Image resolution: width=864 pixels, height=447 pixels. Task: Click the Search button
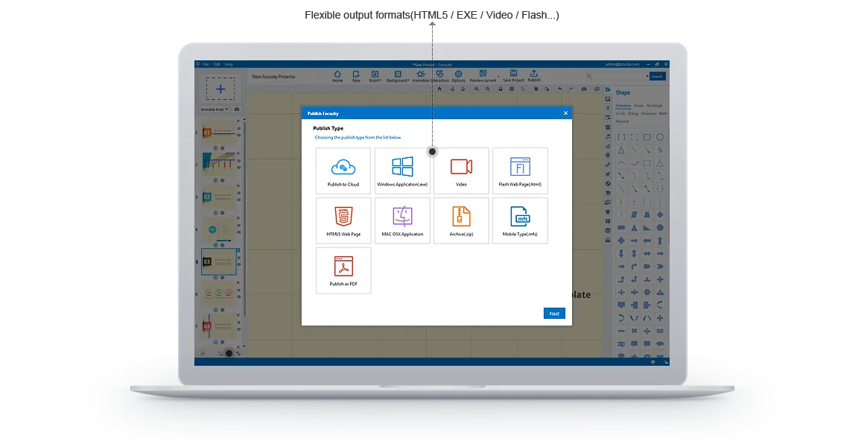(x=658, y=77)
